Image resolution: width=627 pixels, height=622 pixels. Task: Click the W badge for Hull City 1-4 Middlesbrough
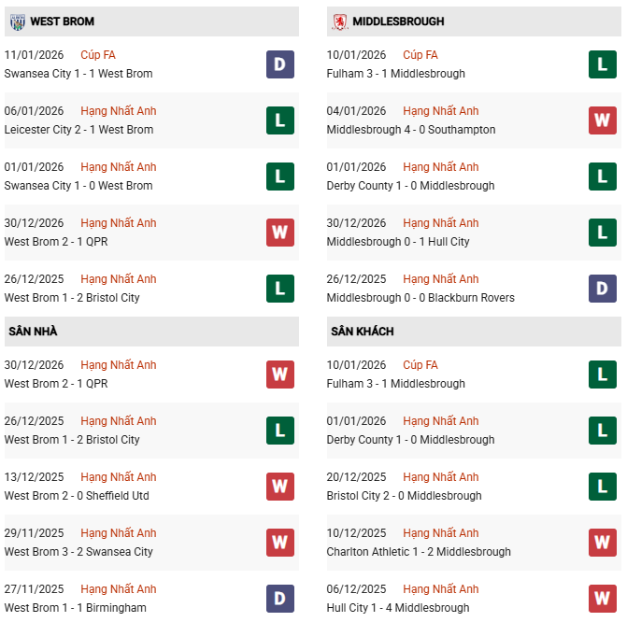pos(602,599)
